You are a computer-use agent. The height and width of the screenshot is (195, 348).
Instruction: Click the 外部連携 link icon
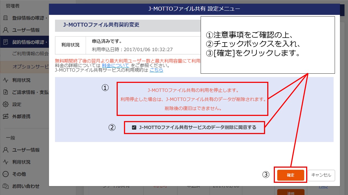click(x=5, y=116)
